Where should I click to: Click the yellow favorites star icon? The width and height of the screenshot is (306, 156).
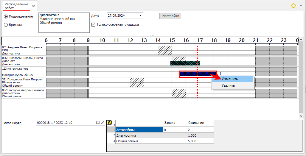click(x=293, y=6)
